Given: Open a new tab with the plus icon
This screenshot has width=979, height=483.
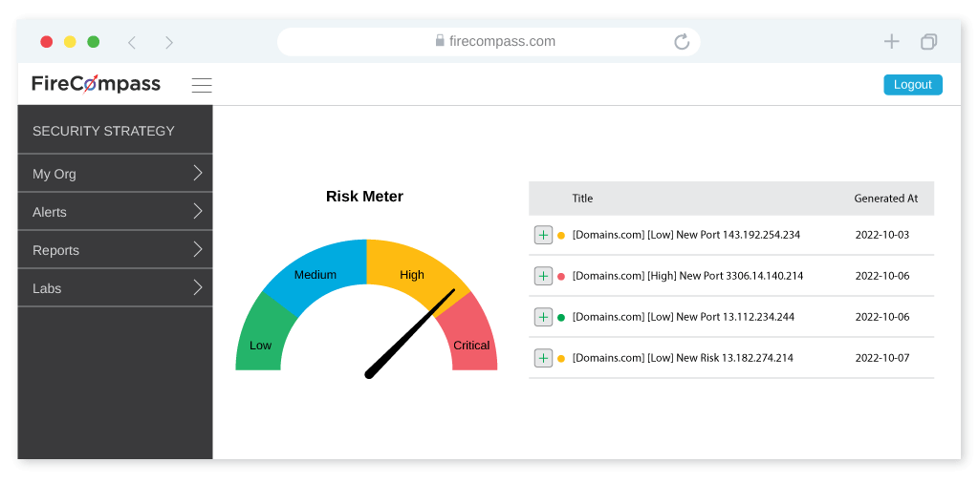Looking at the screenshot, I should click(892, 42).
